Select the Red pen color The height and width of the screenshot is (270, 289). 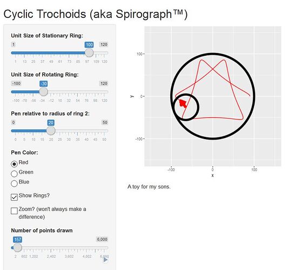[14, 164]
